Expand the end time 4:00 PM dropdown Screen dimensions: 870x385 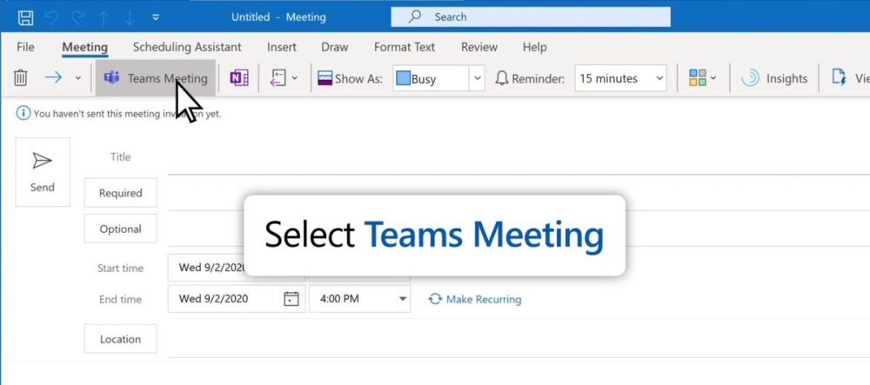(x=403, y=299)
